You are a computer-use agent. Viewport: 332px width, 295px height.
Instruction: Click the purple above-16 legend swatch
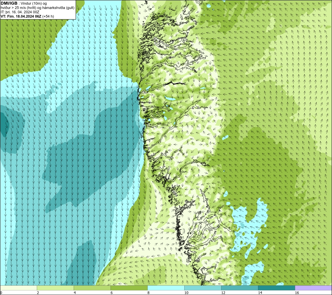[x=313, y=288]
